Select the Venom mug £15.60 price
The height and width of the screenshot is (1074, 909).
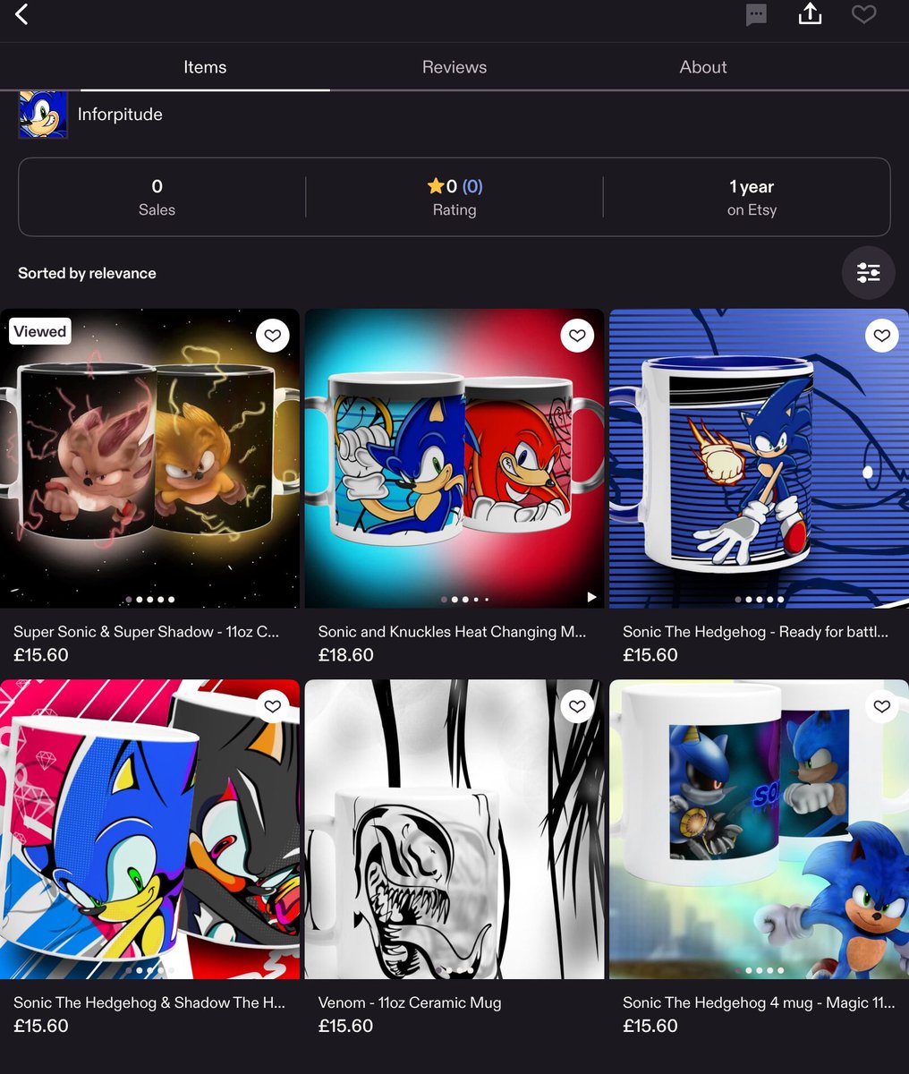[x=345, y=1027]
